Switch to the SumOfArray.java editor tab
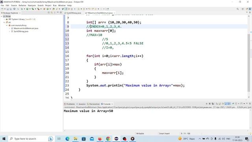The height and width of the screenshot is (142, 252). (72, 13)
